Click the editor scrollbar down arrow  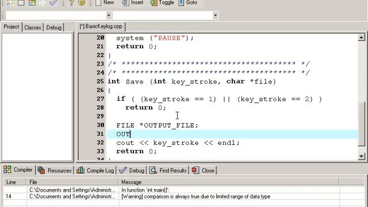pyautogui.click(x=362, y=156)
